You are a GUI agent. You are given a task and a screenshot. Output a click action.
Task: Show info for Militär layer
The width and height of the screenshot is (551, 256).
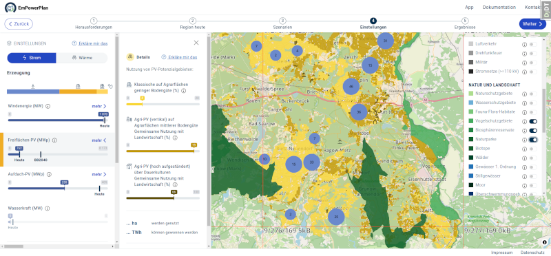pyautogui.click(x=524, y=63)
